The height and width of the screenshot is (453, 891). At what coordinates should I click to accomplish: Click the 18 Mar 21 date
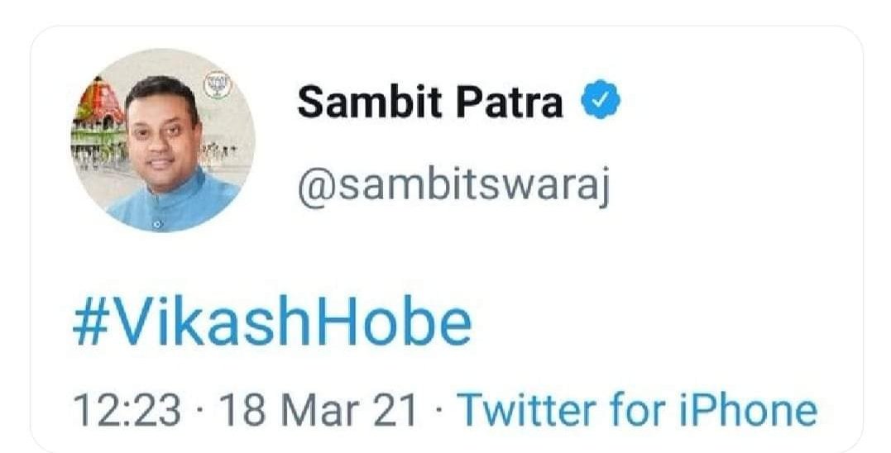(x=319, y=410)
